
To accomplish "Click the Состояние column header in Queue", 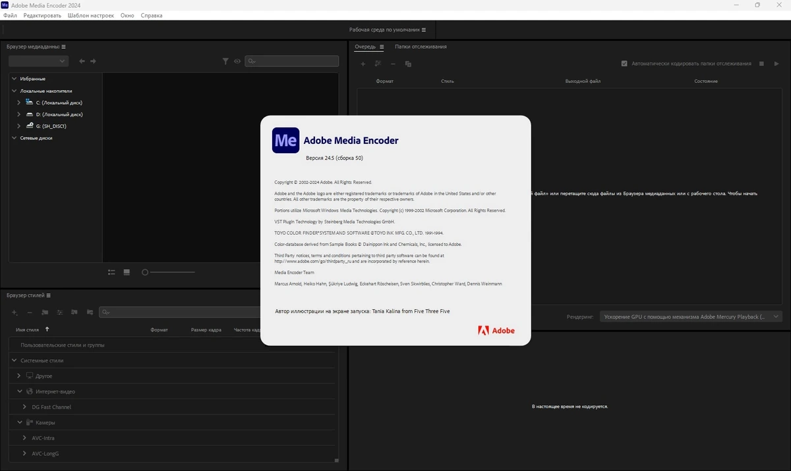I will click(706, 81).
